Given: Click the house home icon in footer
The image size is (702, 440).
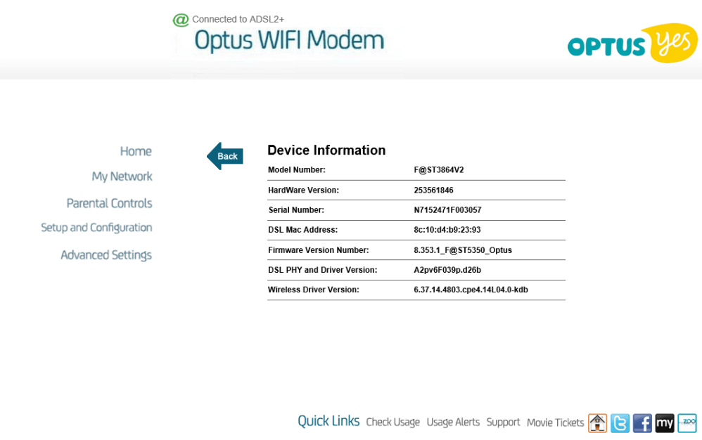Looking at the screenshot, I should click(x=597, y=423).
